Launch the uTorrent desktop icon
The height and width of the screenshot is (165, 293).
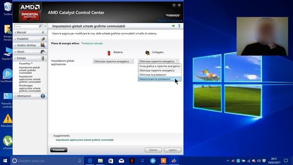[7, 143]
